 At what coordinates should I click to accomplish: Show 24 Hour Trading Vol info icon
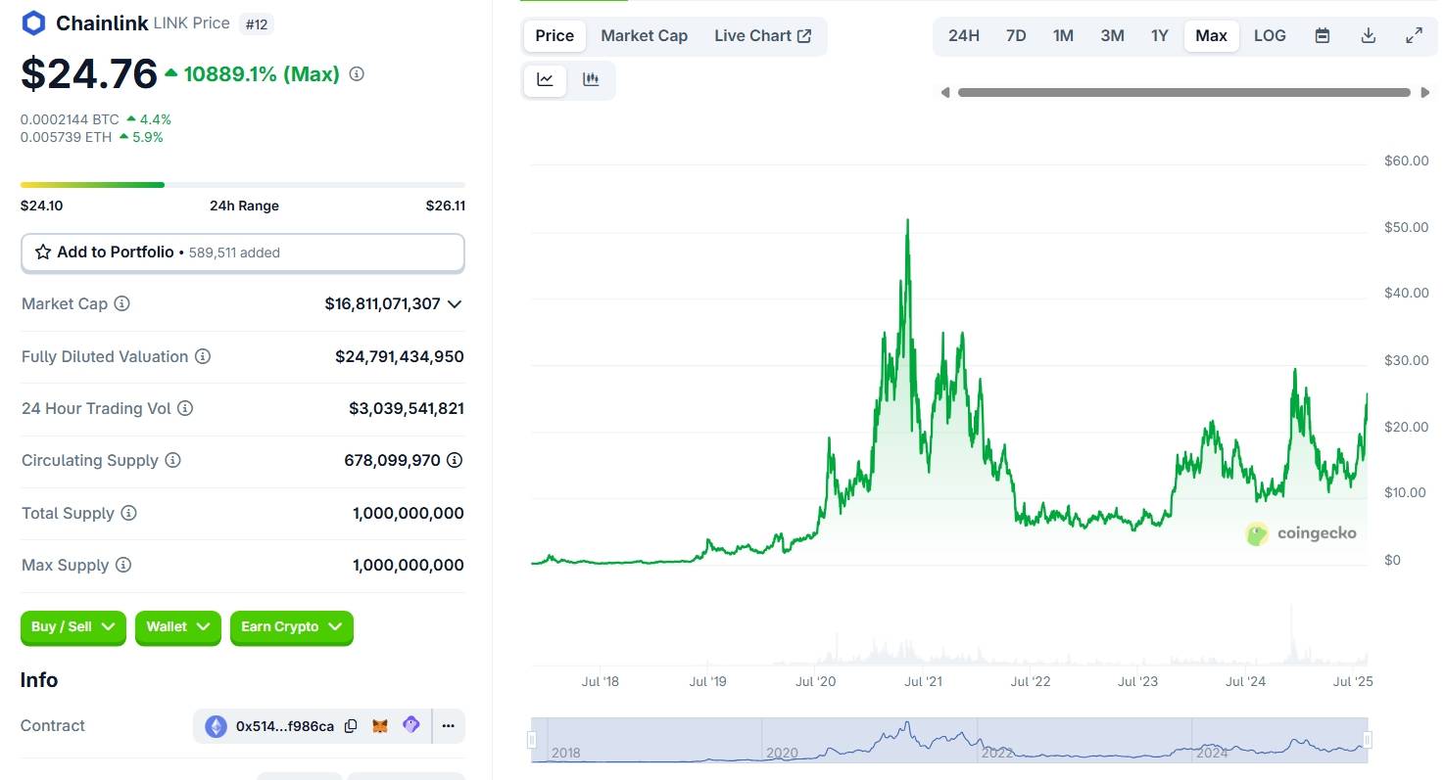click(185, 408)
